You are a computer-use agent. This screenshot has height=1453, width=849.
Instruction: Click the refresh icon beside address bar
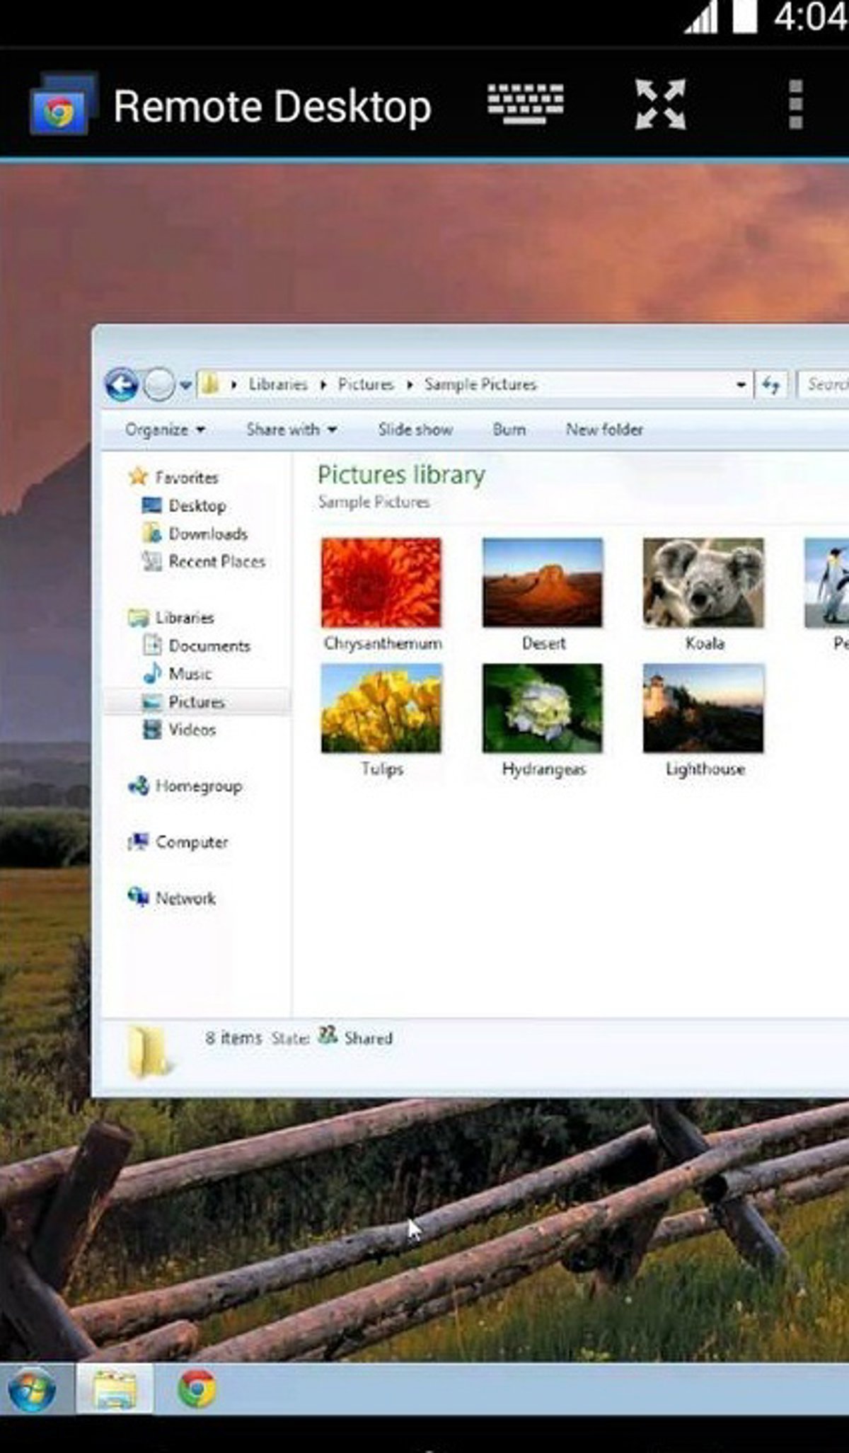(770, 385)
